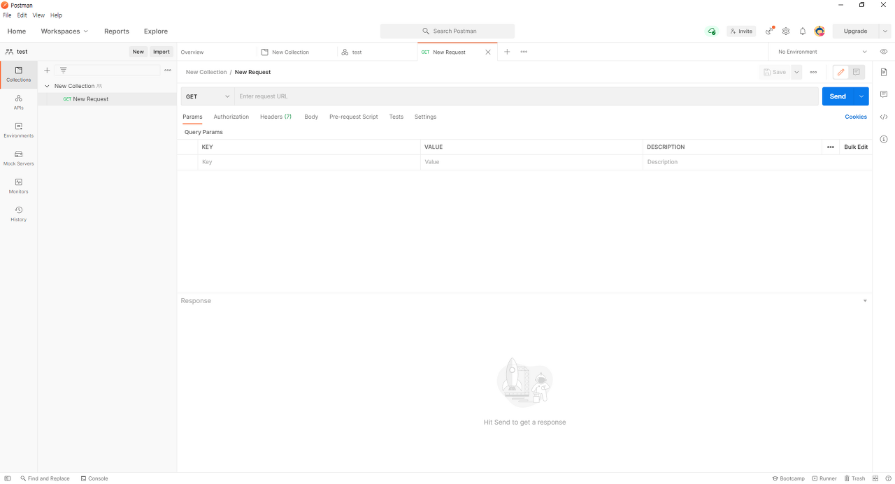Open params table column options three dots
Viewport: 895px width, 484px height.
click(x=831, y=147)
